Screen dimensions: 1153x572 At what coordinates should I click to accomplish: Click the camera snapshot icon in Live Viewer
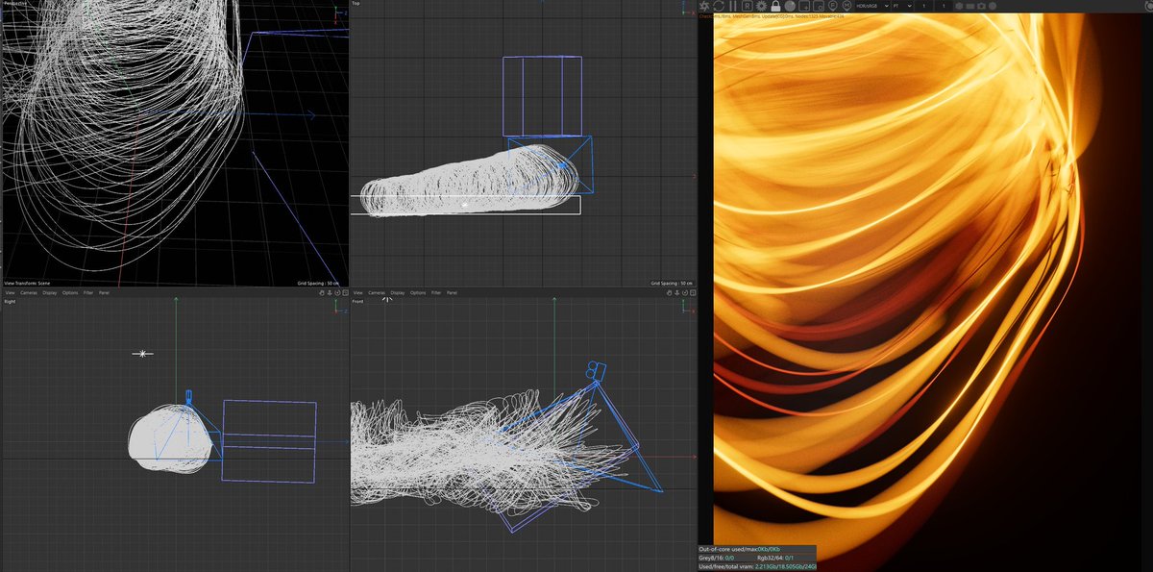coord(981,6)
